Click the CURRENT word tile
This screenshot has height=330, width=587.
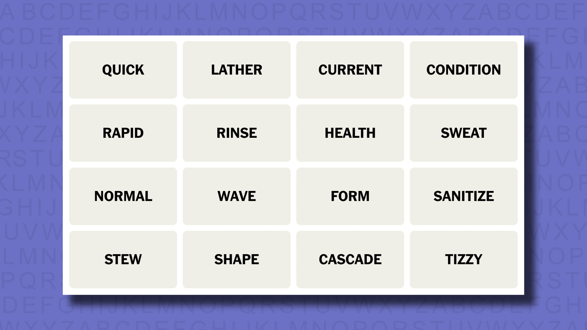point(350,70)
